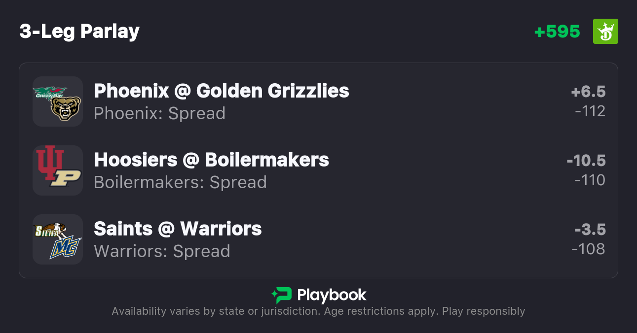The width and height of the screenshot is (637, 333).
Task: Click the -112 odds on Phoenix leg
Action: coord(590,111)
